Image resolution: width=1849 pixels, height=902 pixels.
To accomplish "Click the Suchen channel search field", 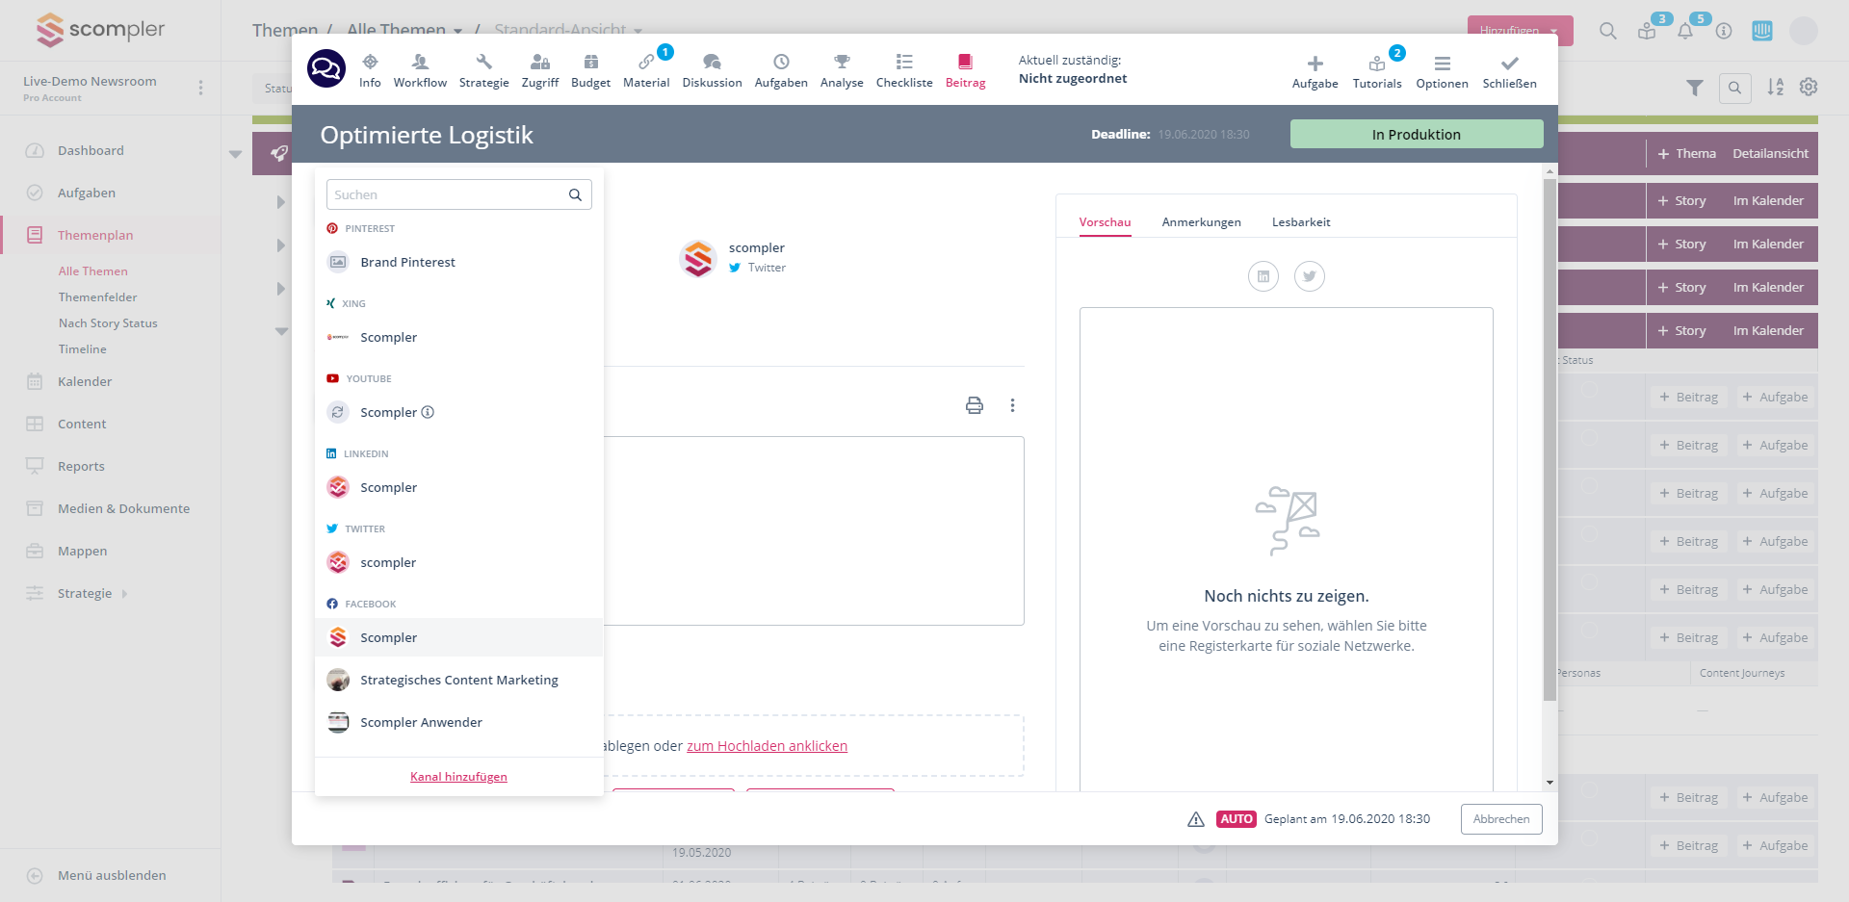I will [448, 194].
